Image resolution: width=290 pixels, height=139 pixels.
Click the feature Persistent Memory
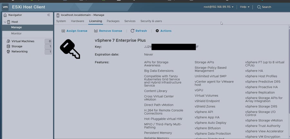158,133
